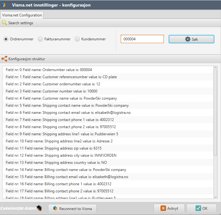Click Reconnect to Visma button
This screenshot has height=215, width=221.
pos(72,208)
